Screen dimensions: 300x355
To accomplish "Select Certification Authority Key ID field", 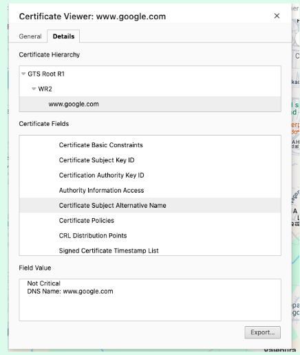I will [150, 175].
